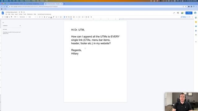Viewport: 198px width, 111px height.
Task: Open the Extensions menu
Action: coord(30,14)
